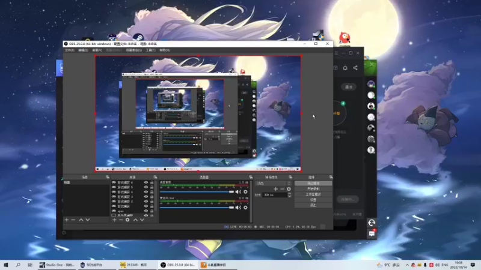
Task: Pop out the 混音器 dock panel
Action: point(251,177)
